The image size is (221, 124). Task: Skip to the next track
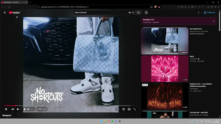pos(18,109)
